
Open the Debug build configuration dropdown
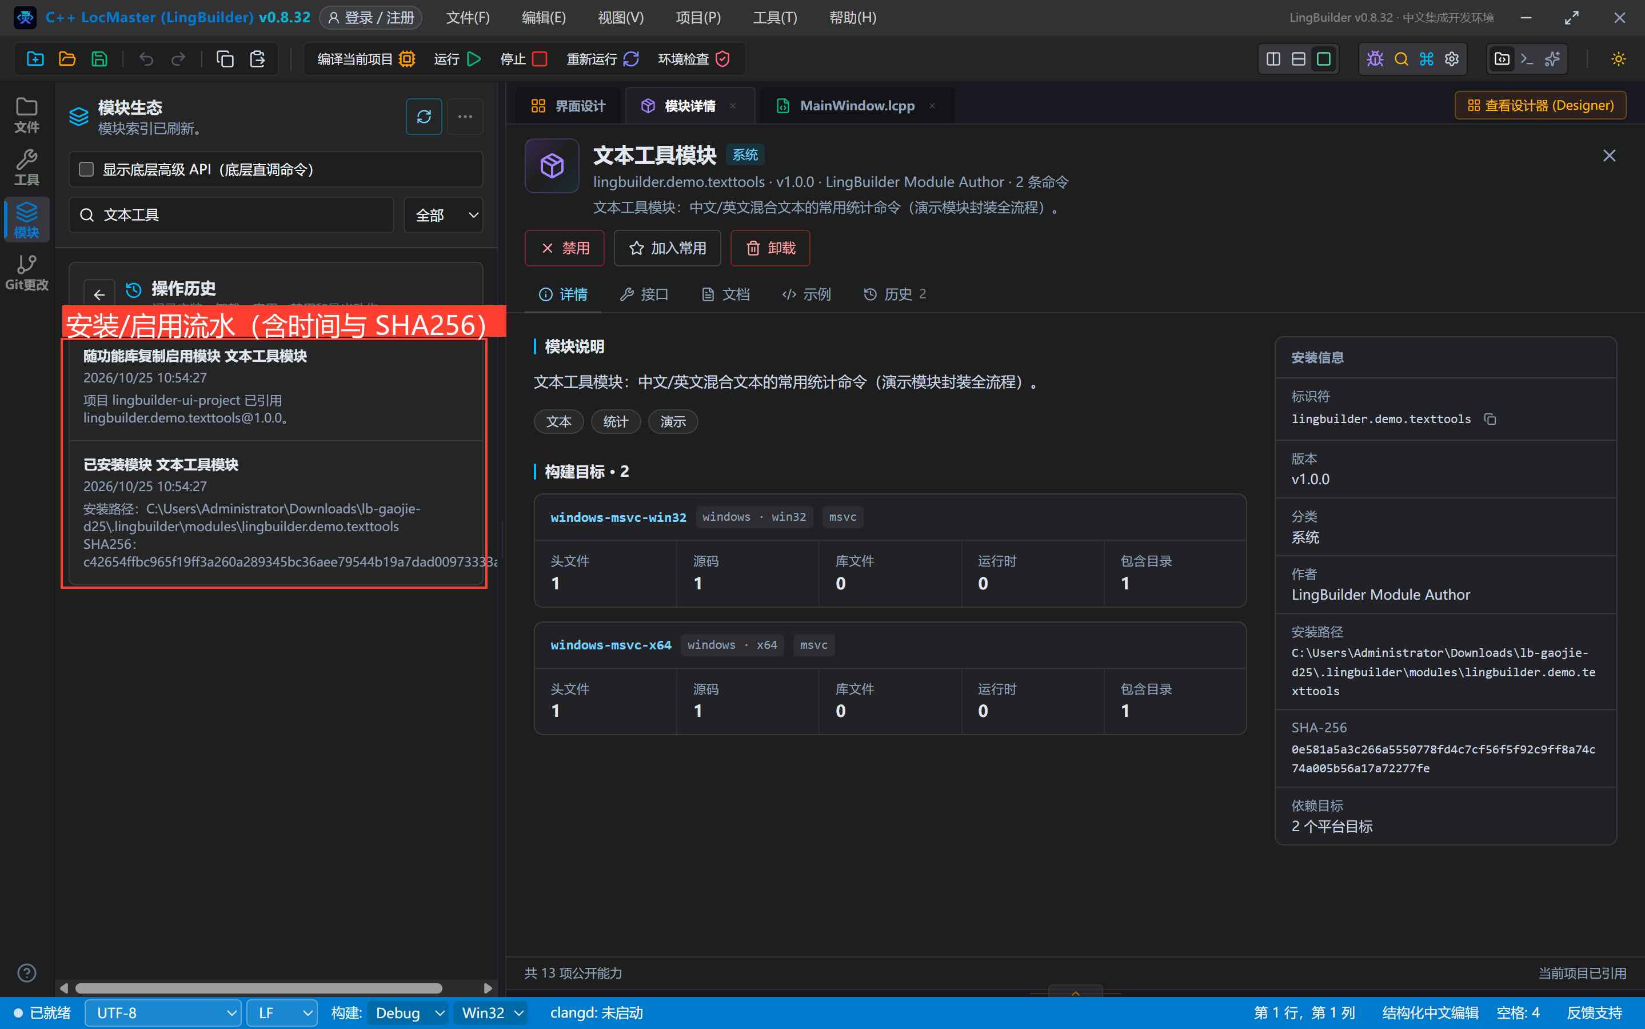tap(408, 1012)
